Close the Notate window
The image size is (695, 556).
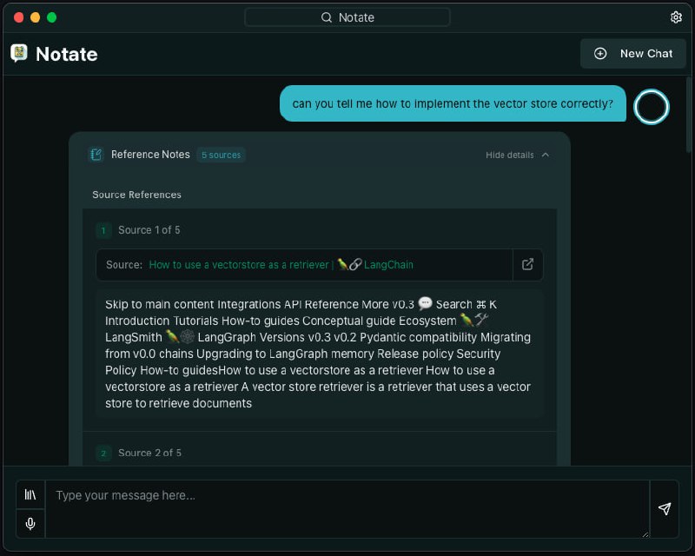point(19,17)
